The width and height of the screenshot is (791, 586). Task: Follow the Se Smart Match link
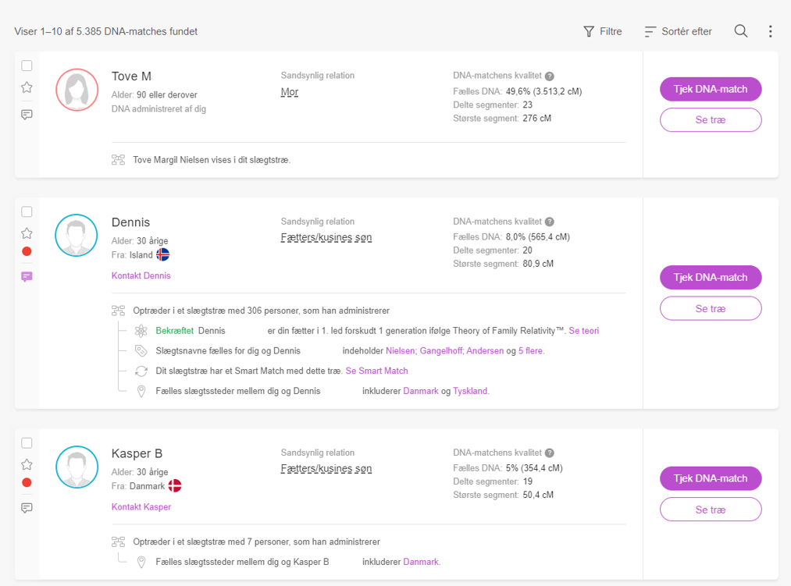click(376, 371)
